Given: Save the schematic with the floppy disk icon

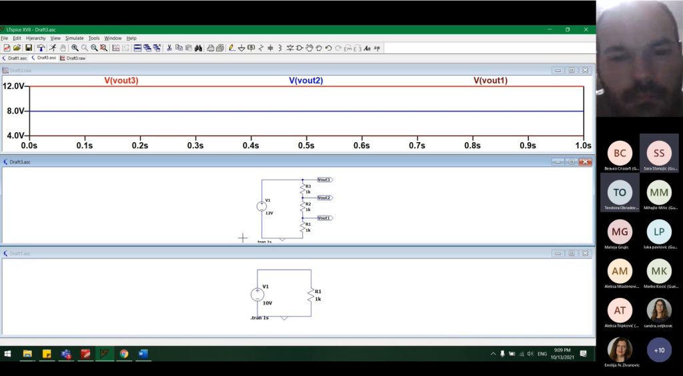Looking at the screenshot, I should 29,48.
